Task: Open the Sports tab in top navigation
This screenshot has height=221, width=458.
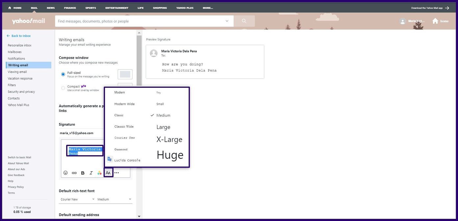Action: tap(90, 8)
